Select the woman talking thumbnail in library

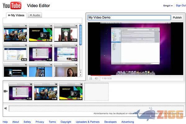66,72
